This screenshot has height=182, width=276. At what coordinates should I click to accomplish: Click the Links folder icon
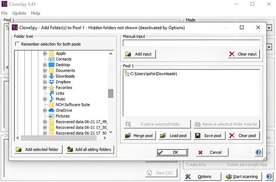pyautogui.click(x=51, y=93)
